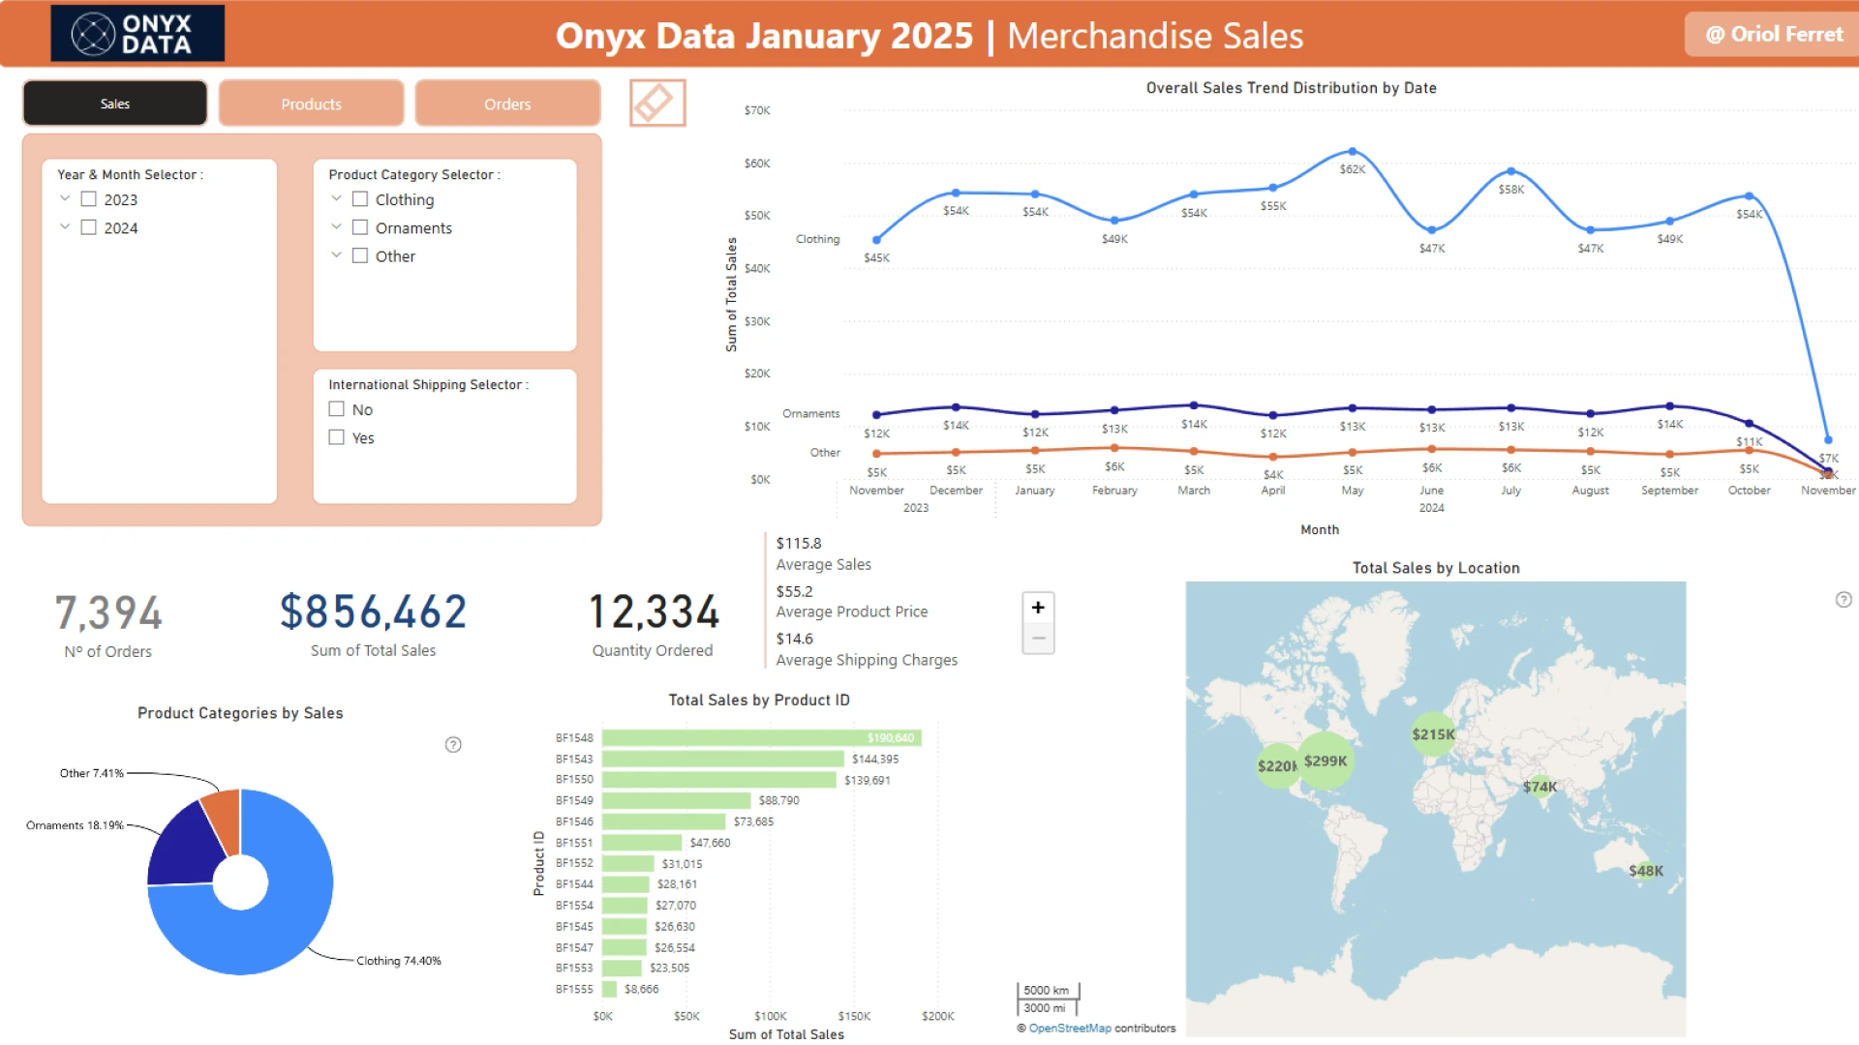This screenshot has height=1045, width=1859.
Task: Expand the Clothing category tree
Action: point(336,198)
